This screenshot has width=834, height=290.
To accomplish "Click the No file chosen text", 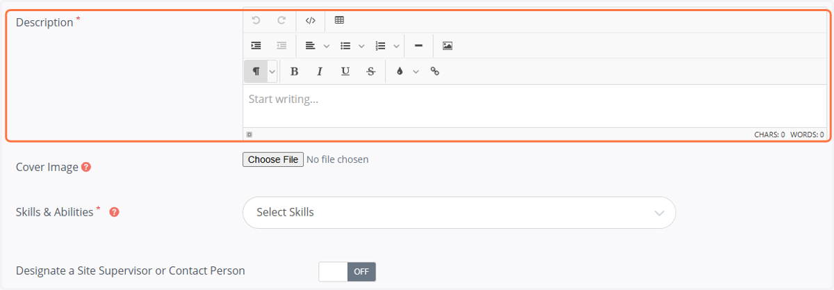I will click(x=338, y=159).
